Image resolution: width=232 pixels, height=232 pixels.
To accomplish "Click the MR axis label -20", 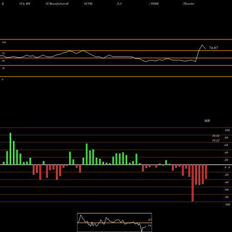I will coord(226,175).
